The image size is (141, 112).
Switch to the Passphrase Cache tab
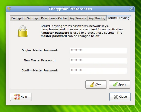point(54,18)
